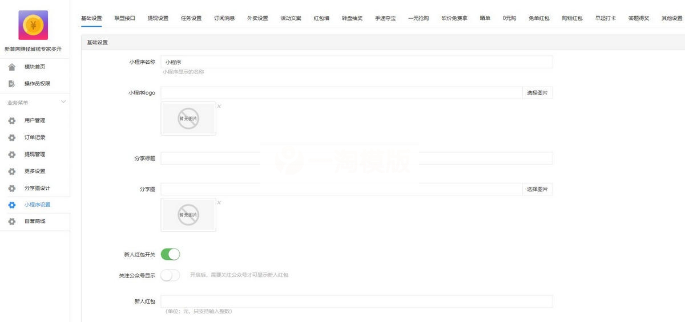The image size is (685, 322).
Task: Click the gear icon for 用户管理
Action: pyautogui.click(x=11, y=121)
